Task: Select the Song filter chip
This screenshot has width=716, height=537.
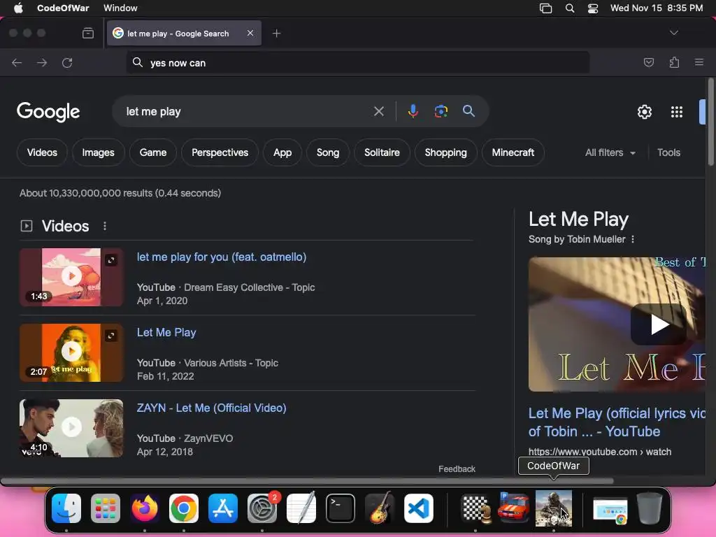Action: tap(328, 152)
